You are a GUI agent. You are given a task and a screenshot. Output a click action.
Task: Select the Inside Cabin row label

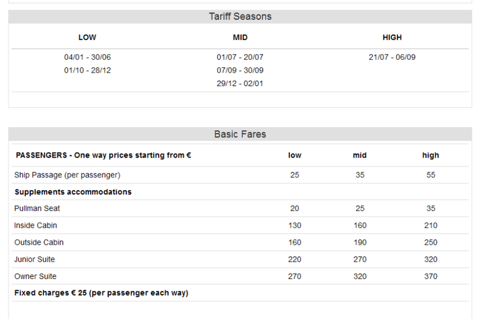tap(36, 225)
